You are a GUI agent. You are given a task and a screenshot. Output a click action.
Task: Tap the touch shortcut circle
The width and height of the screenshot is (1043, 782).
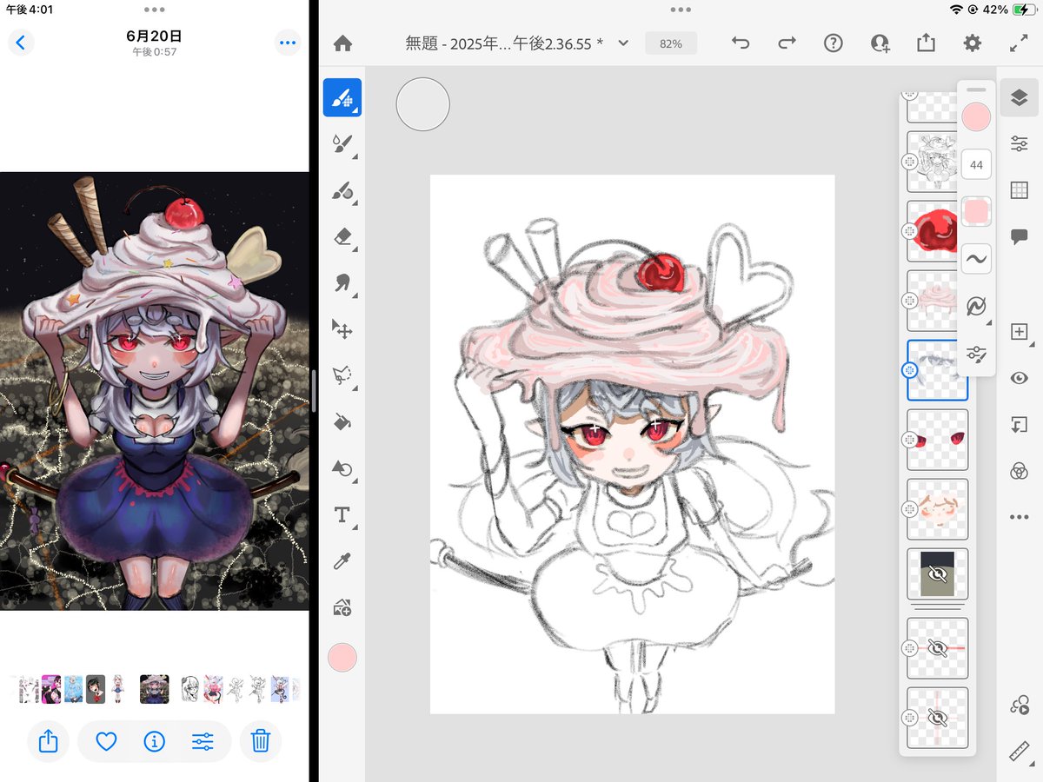(x=422, y=104)
